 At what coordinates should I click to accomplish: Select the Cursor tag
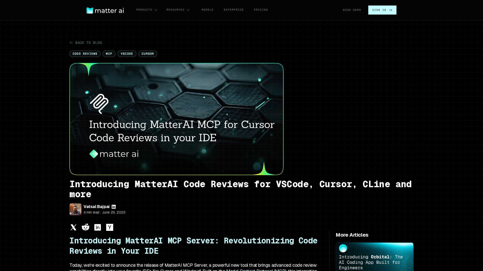[148, 54]
